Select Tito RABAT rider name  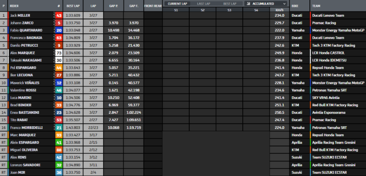click(x=19, y=120)
